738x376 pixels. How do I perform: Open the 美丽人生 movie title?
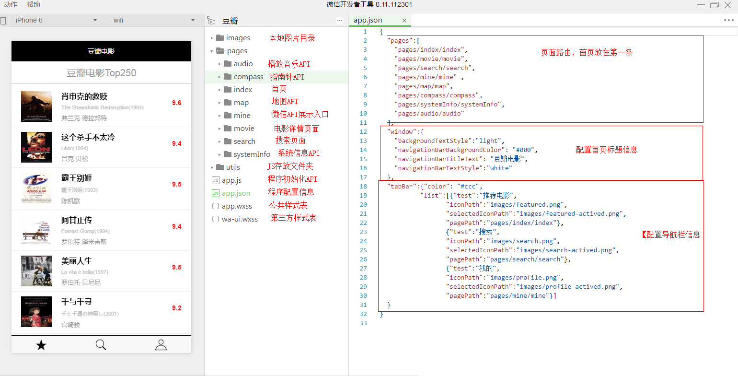pos(77,261)
